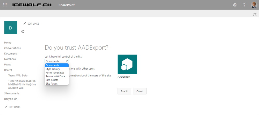Screen dimensions: 259x115
Task: Click the AADExport app icon
Action: (127, 64)
